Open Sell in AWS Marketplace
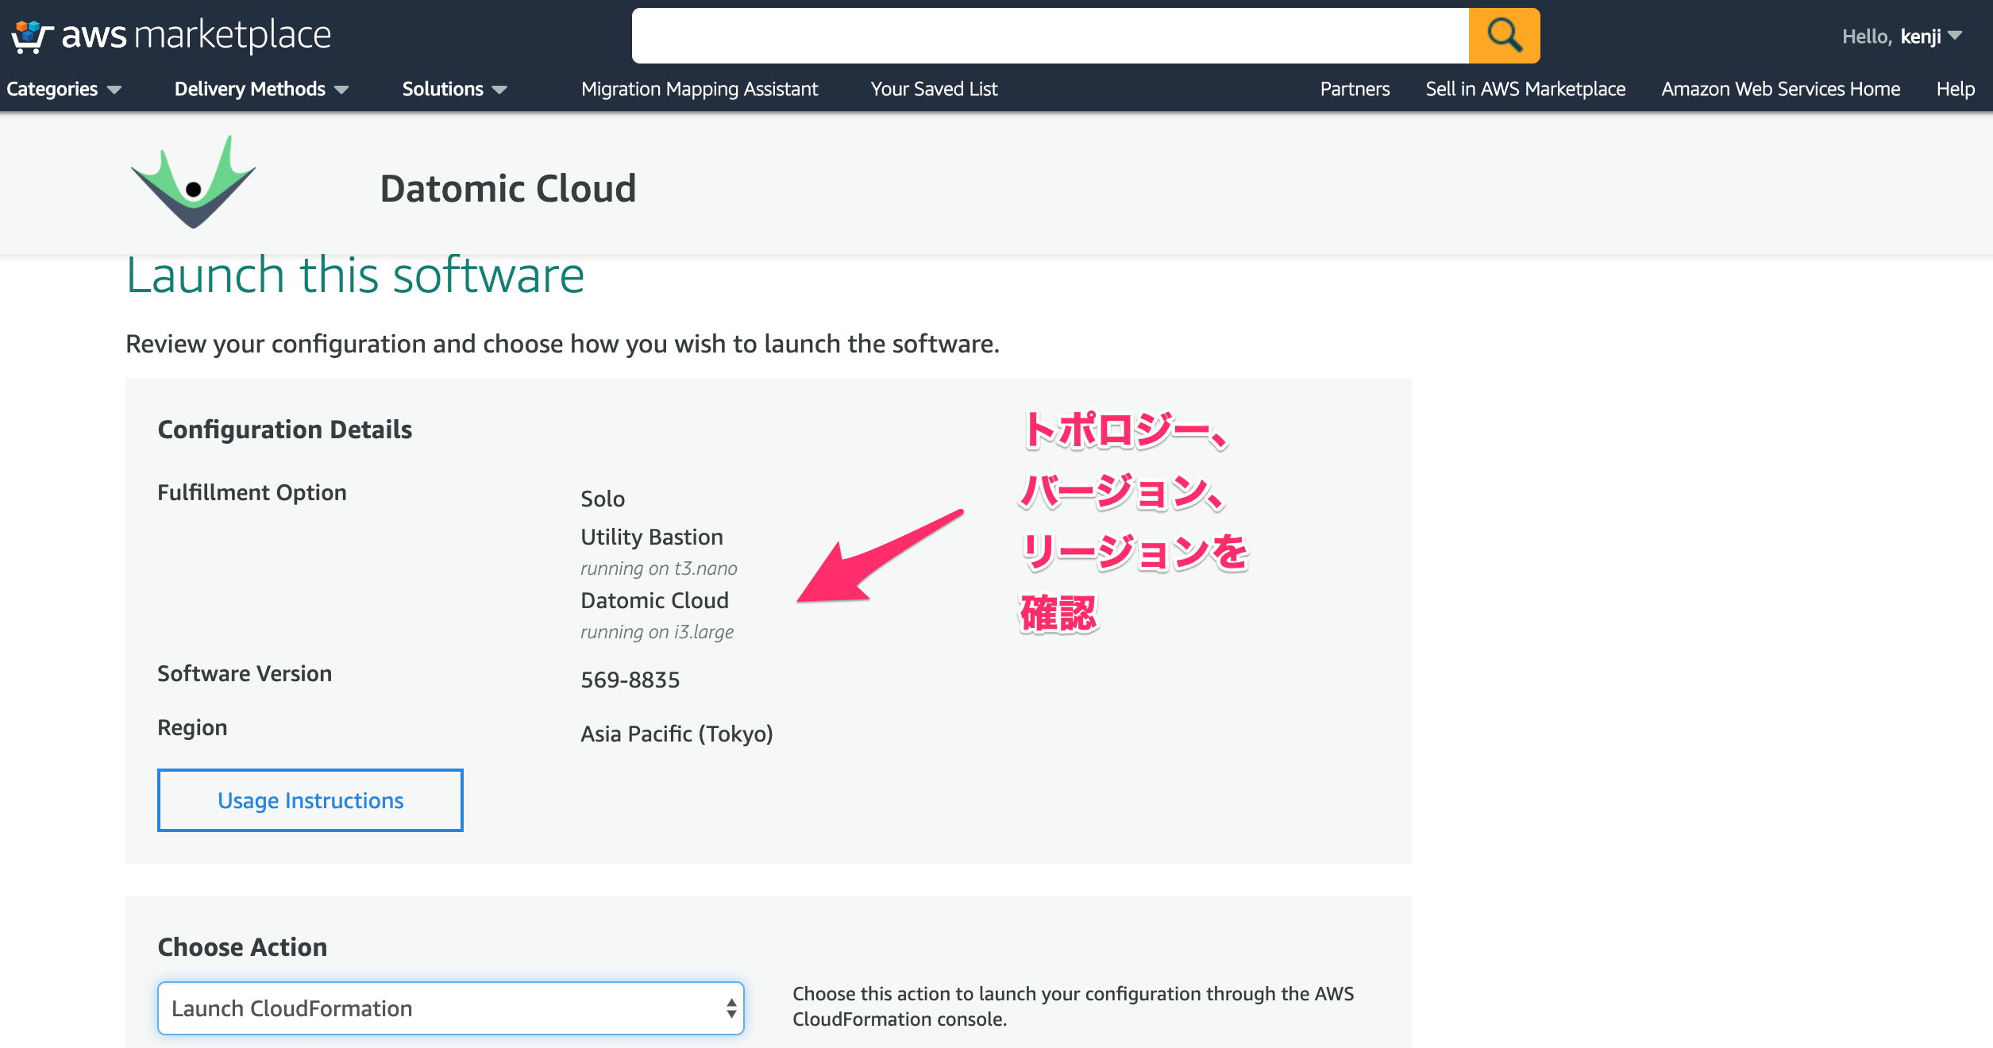Screen dimensions: 1993x1048 pyautogui.click(x=1525, y=89)
